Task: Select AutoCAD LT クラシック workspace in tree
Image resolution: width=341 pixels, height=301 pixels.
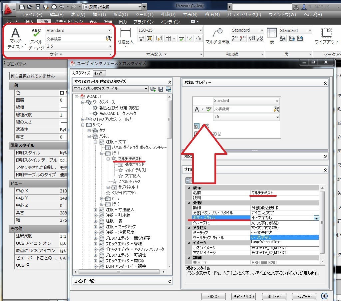Action: 118,113
